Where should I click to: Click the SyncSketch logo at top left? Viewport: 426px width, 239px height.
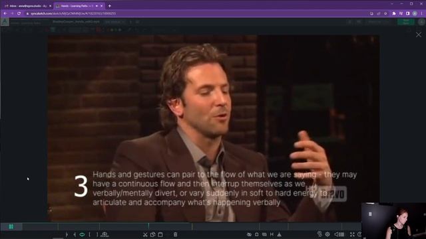point(5,22)
